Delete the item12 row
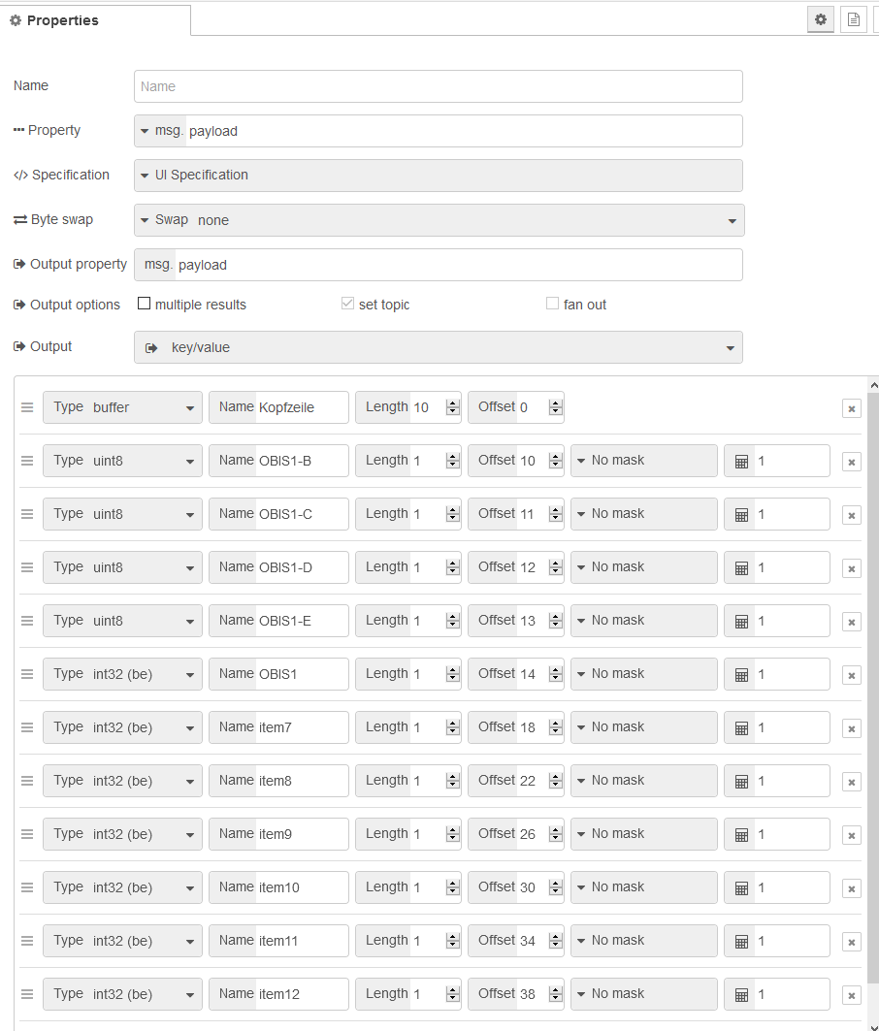 [x=851, y=995]
